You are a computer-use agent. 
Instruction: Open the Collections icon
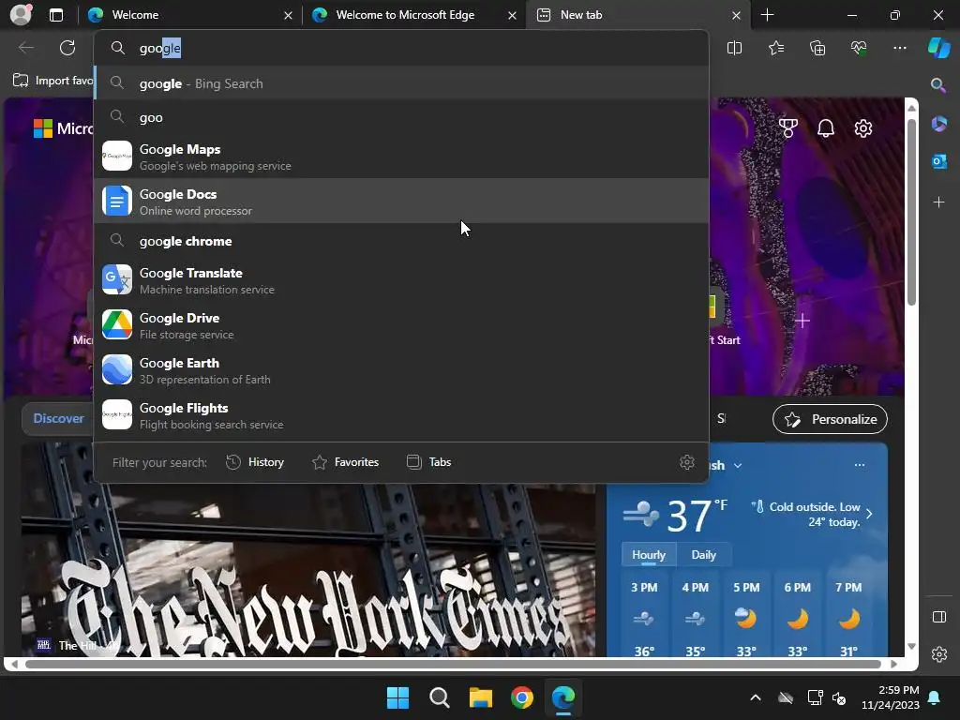[817, 48]
